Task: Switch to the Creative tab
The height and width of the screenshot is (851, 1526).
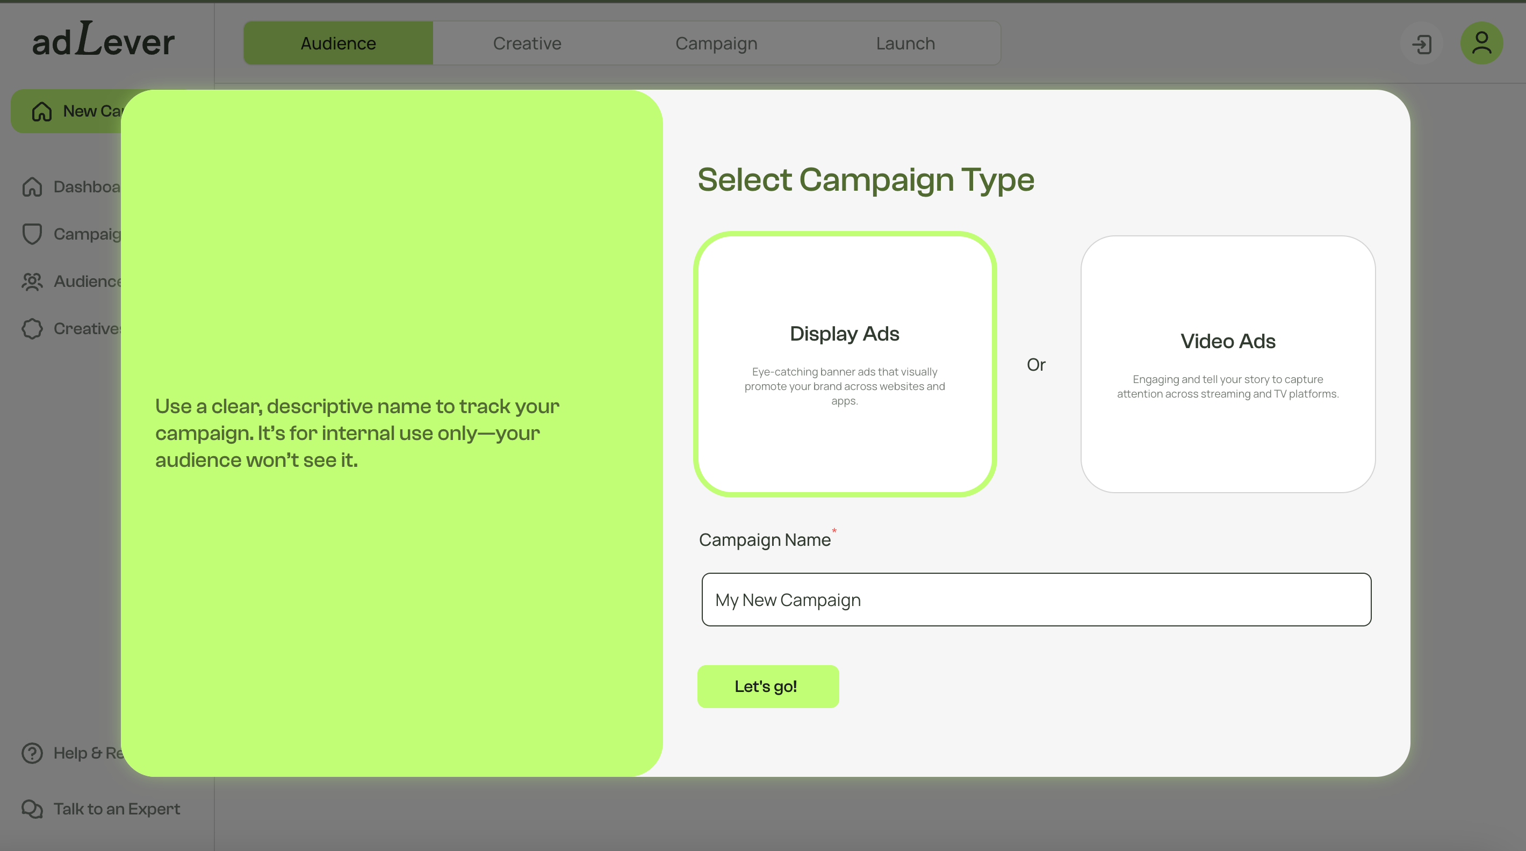Action: pyautogui.click(x=527, y=42)
